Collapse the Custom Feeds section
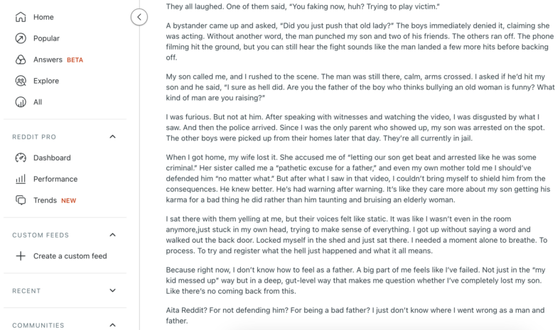Screen dimensions: 560x330 (x=112, y=235)
